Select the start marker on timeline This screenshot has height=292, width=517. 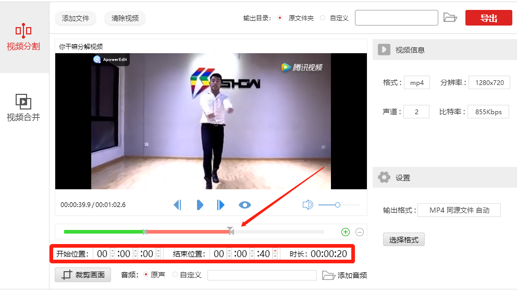(145, 232)
